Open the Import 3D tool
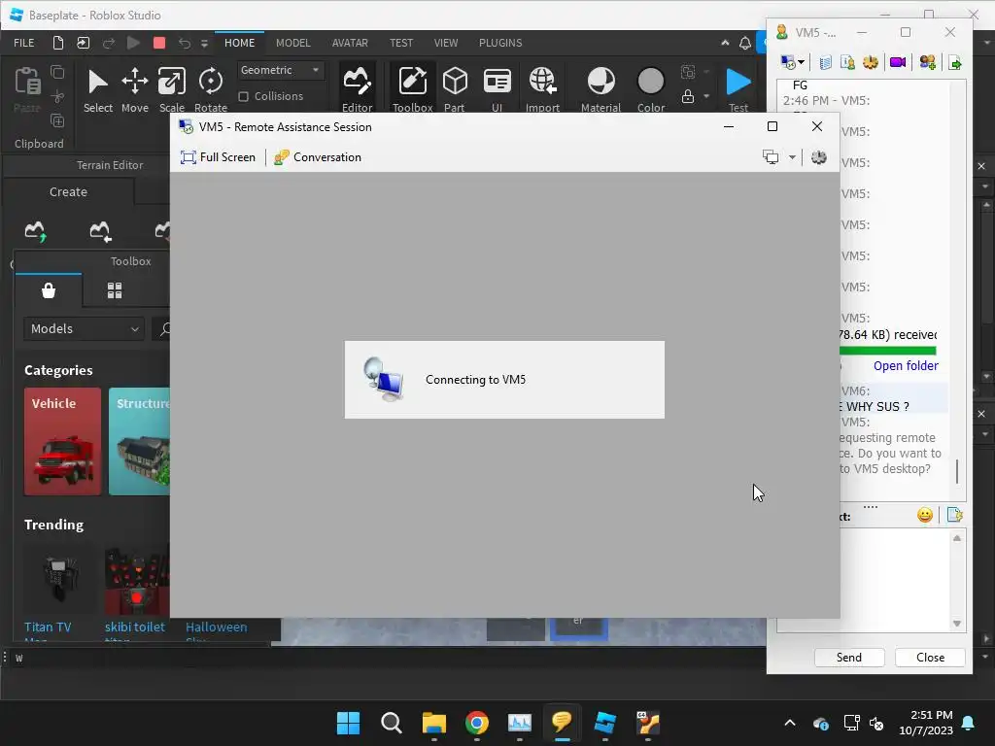 [x=542, y=88]
